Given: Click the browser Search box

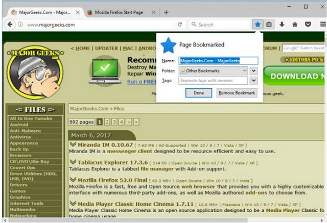Looking at the screenshot, I should [x=220, y=24].
